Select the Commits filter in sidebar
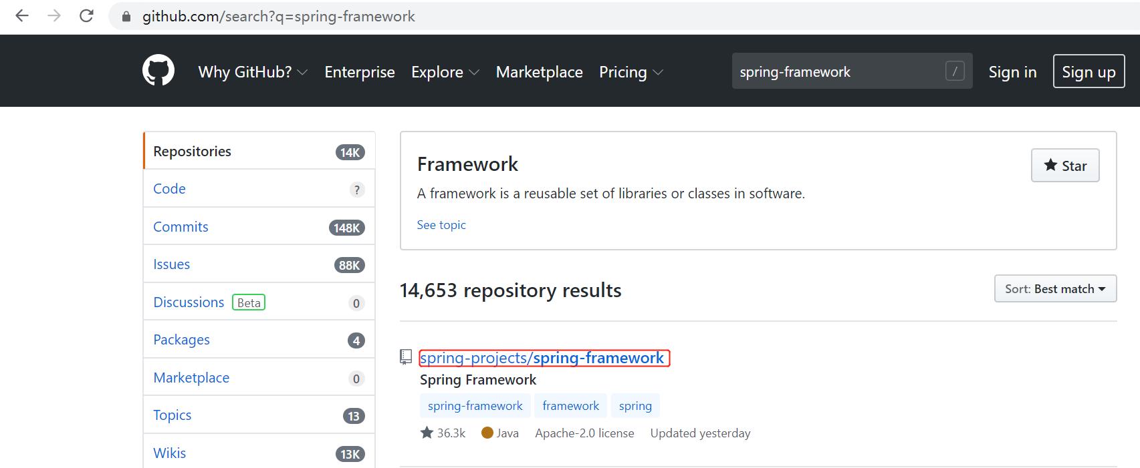 point(181,227)
